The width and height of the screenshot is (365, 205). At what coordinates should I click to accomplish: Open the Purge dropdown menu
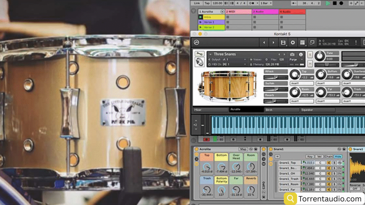tap(294, 59)
